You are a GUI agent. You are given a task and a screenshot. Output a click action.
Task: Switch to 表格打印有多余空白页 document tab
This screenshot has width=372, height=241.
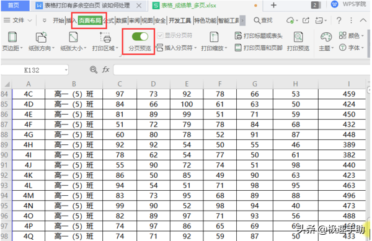point(87,6)
